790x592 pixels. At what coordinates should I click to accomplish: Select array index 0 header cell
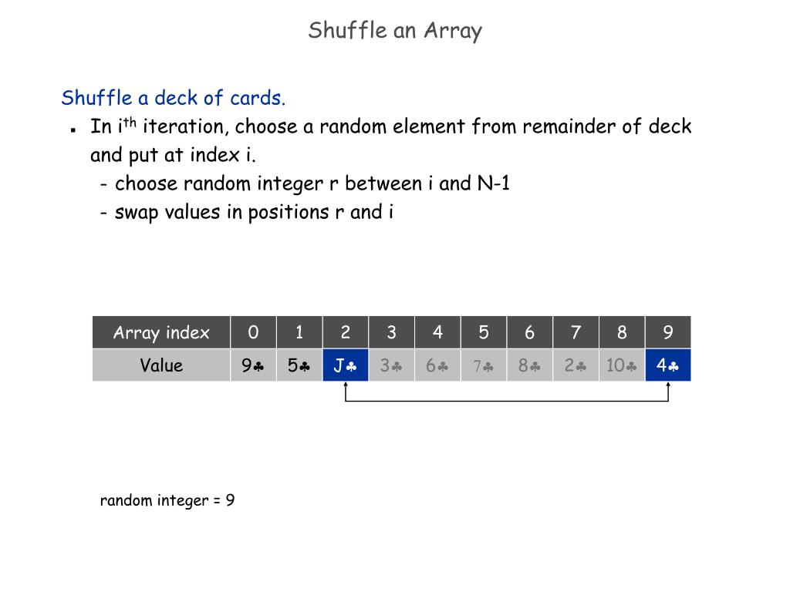pos(253,332)
